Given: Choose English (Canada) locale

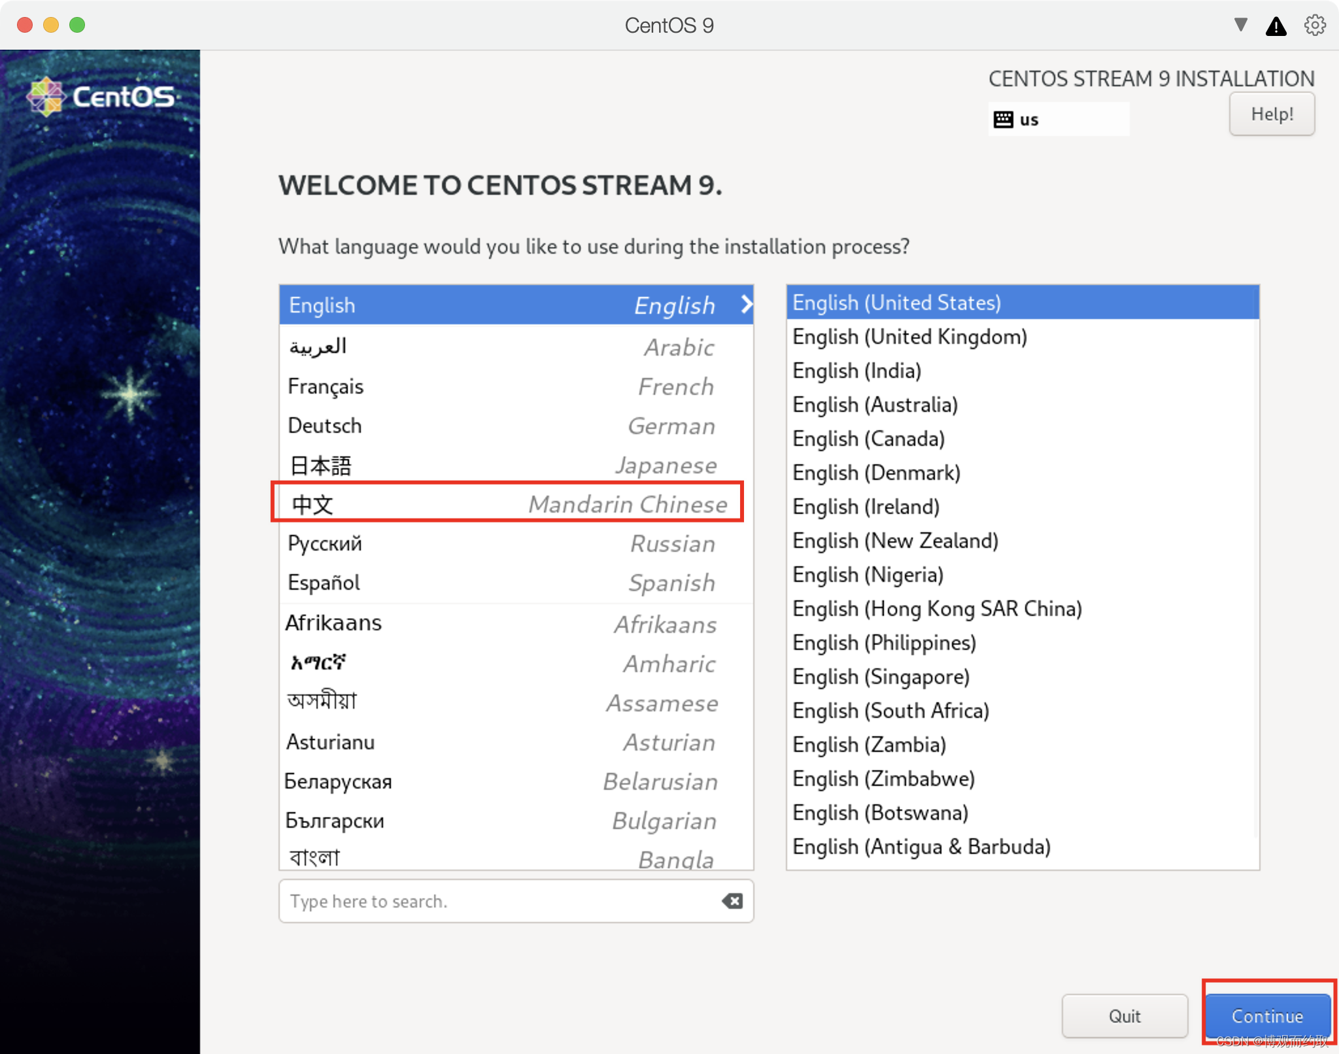Looking at the screenshot, I should tap(1023, 438).
